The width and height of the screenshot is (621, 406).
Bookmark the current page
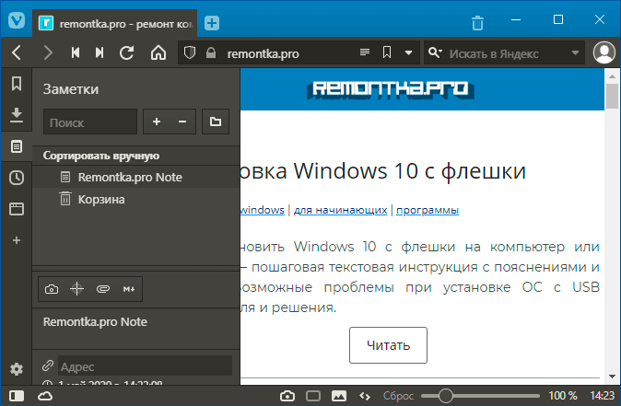pos(387,52)
